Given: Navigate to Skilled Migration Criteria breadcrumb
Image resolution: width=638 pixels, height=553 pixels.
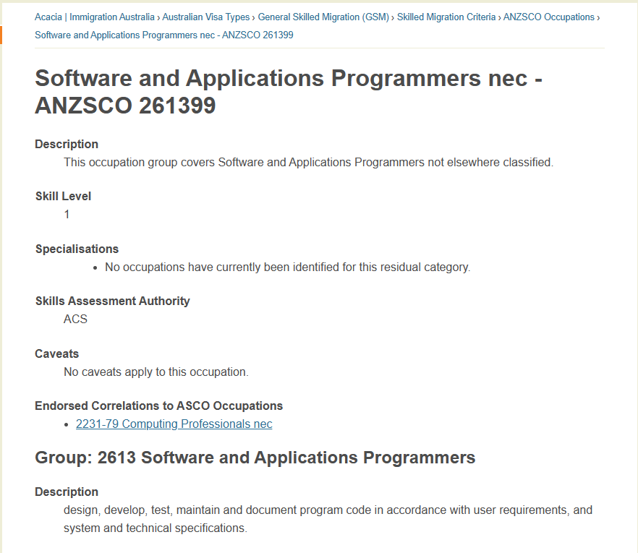Looking at the screenshot, I should point(446,17).
